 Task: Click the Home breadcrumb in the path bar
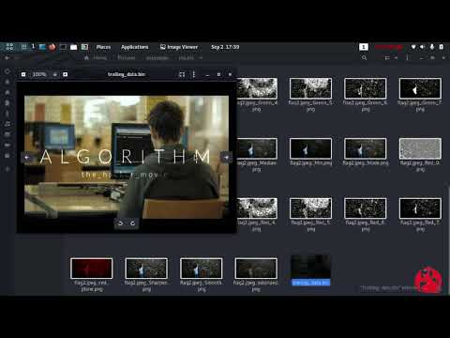coord(99,58)
